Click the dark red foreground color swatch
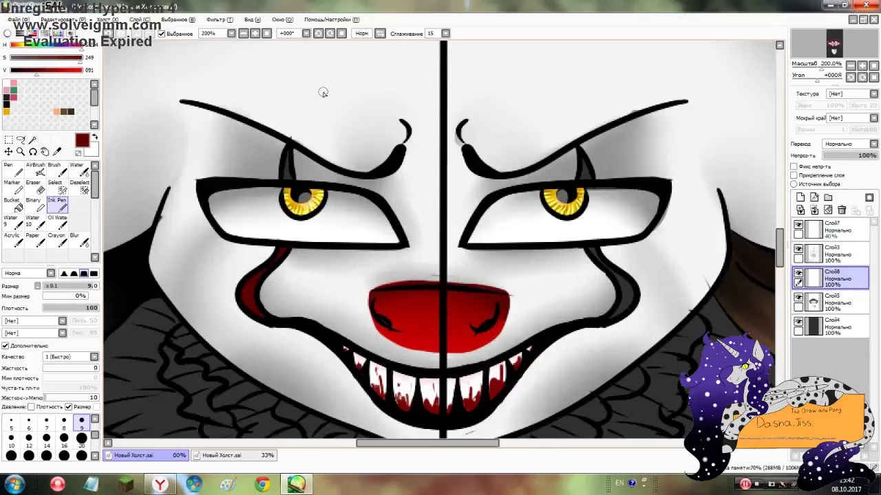This screenshot has height=495, width=881. (82, 140)
